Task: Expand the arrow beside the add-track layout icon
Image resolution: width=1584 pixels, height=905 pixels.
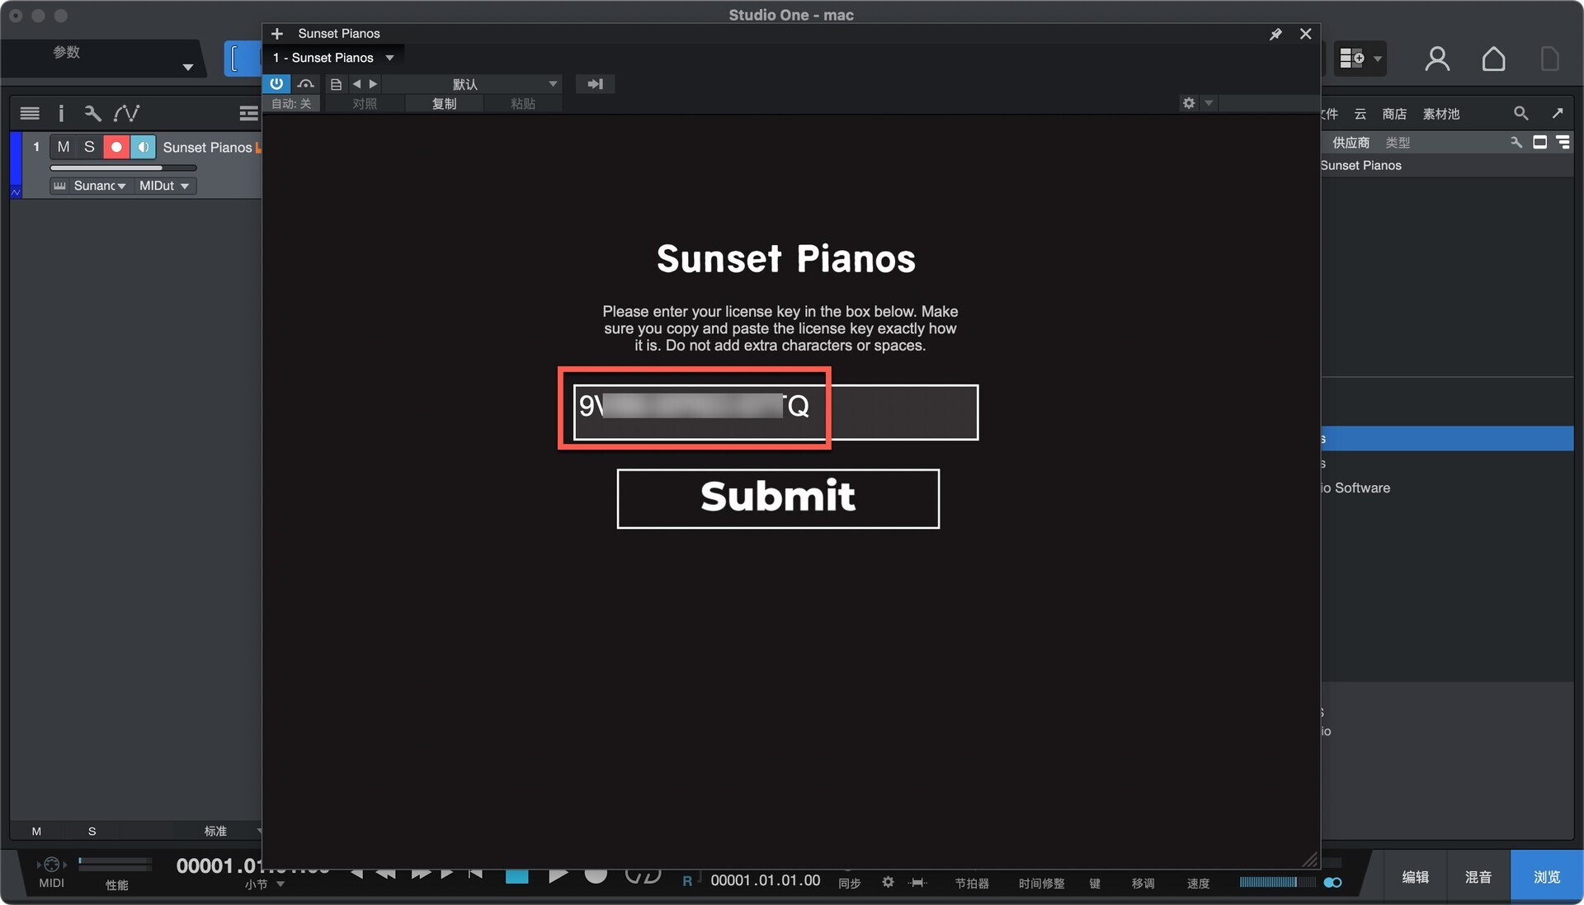Action: point(1377,59)
